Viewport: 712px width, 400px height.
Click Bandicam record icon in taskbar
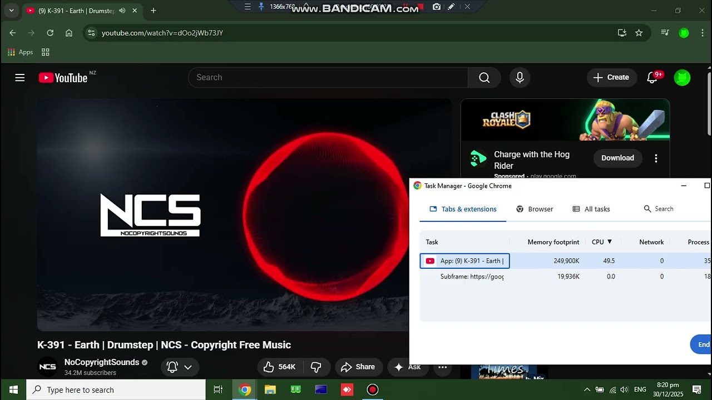coord(373,389)
